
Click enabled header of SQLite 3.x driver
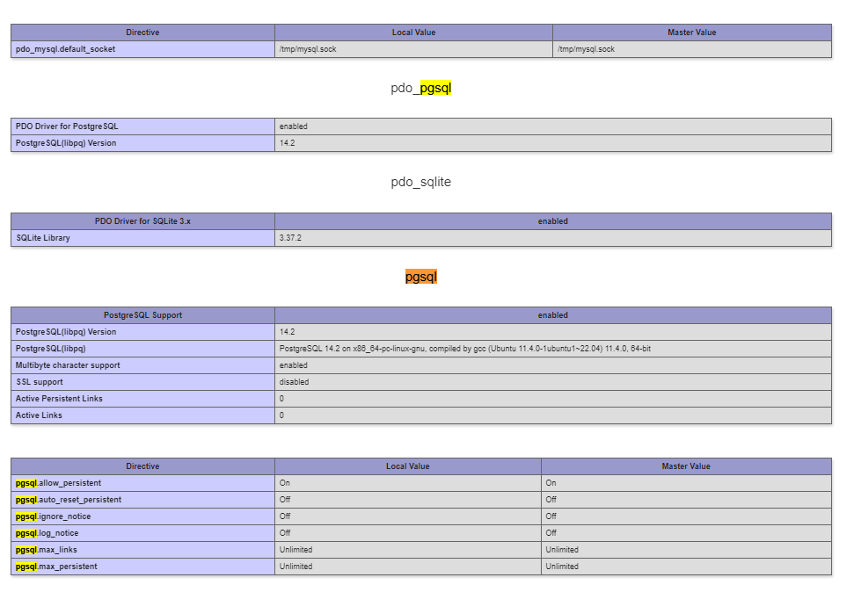coord(553,221)
